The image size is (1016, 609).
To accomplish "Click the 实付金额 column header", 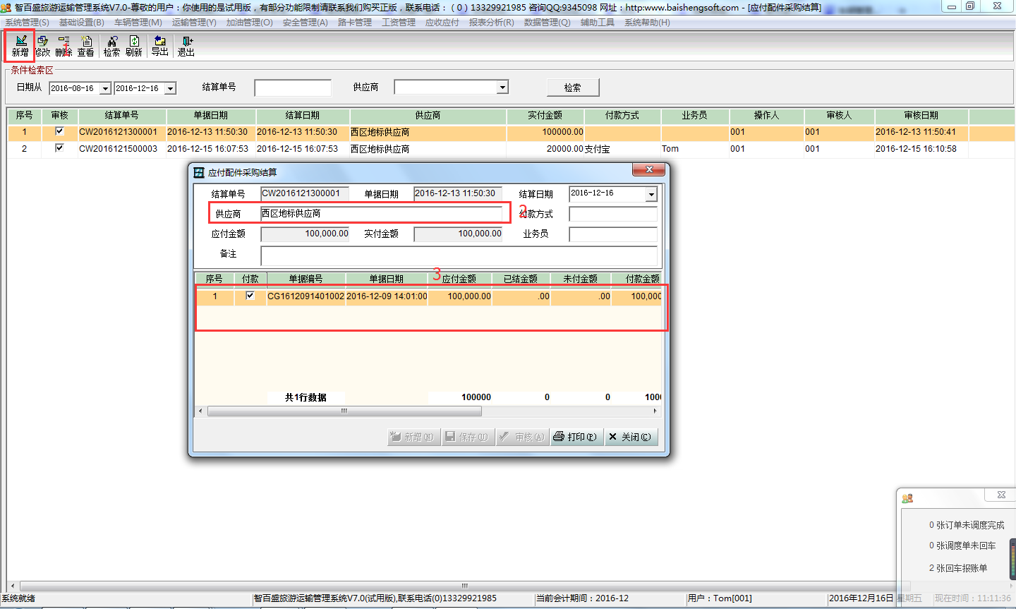I will 545,115.
